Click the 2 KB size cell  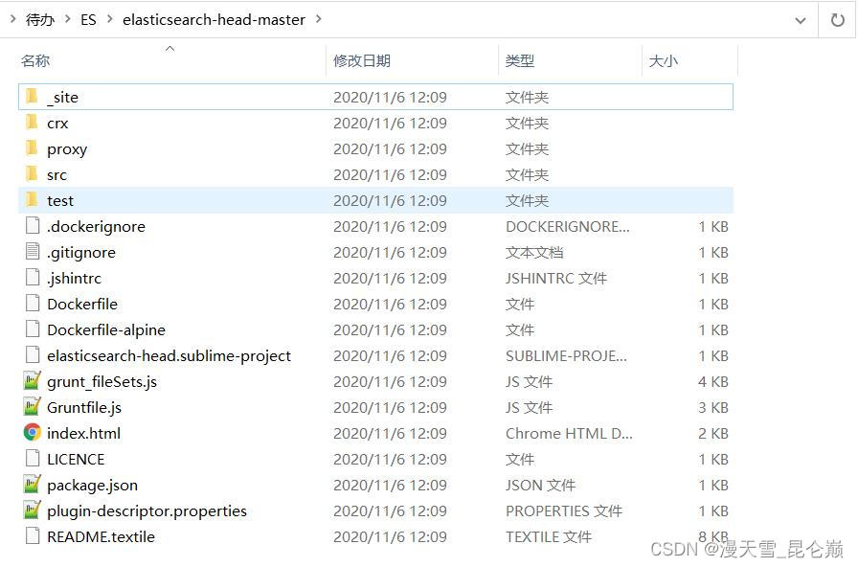pyautogui.click(x=713, y=434)
